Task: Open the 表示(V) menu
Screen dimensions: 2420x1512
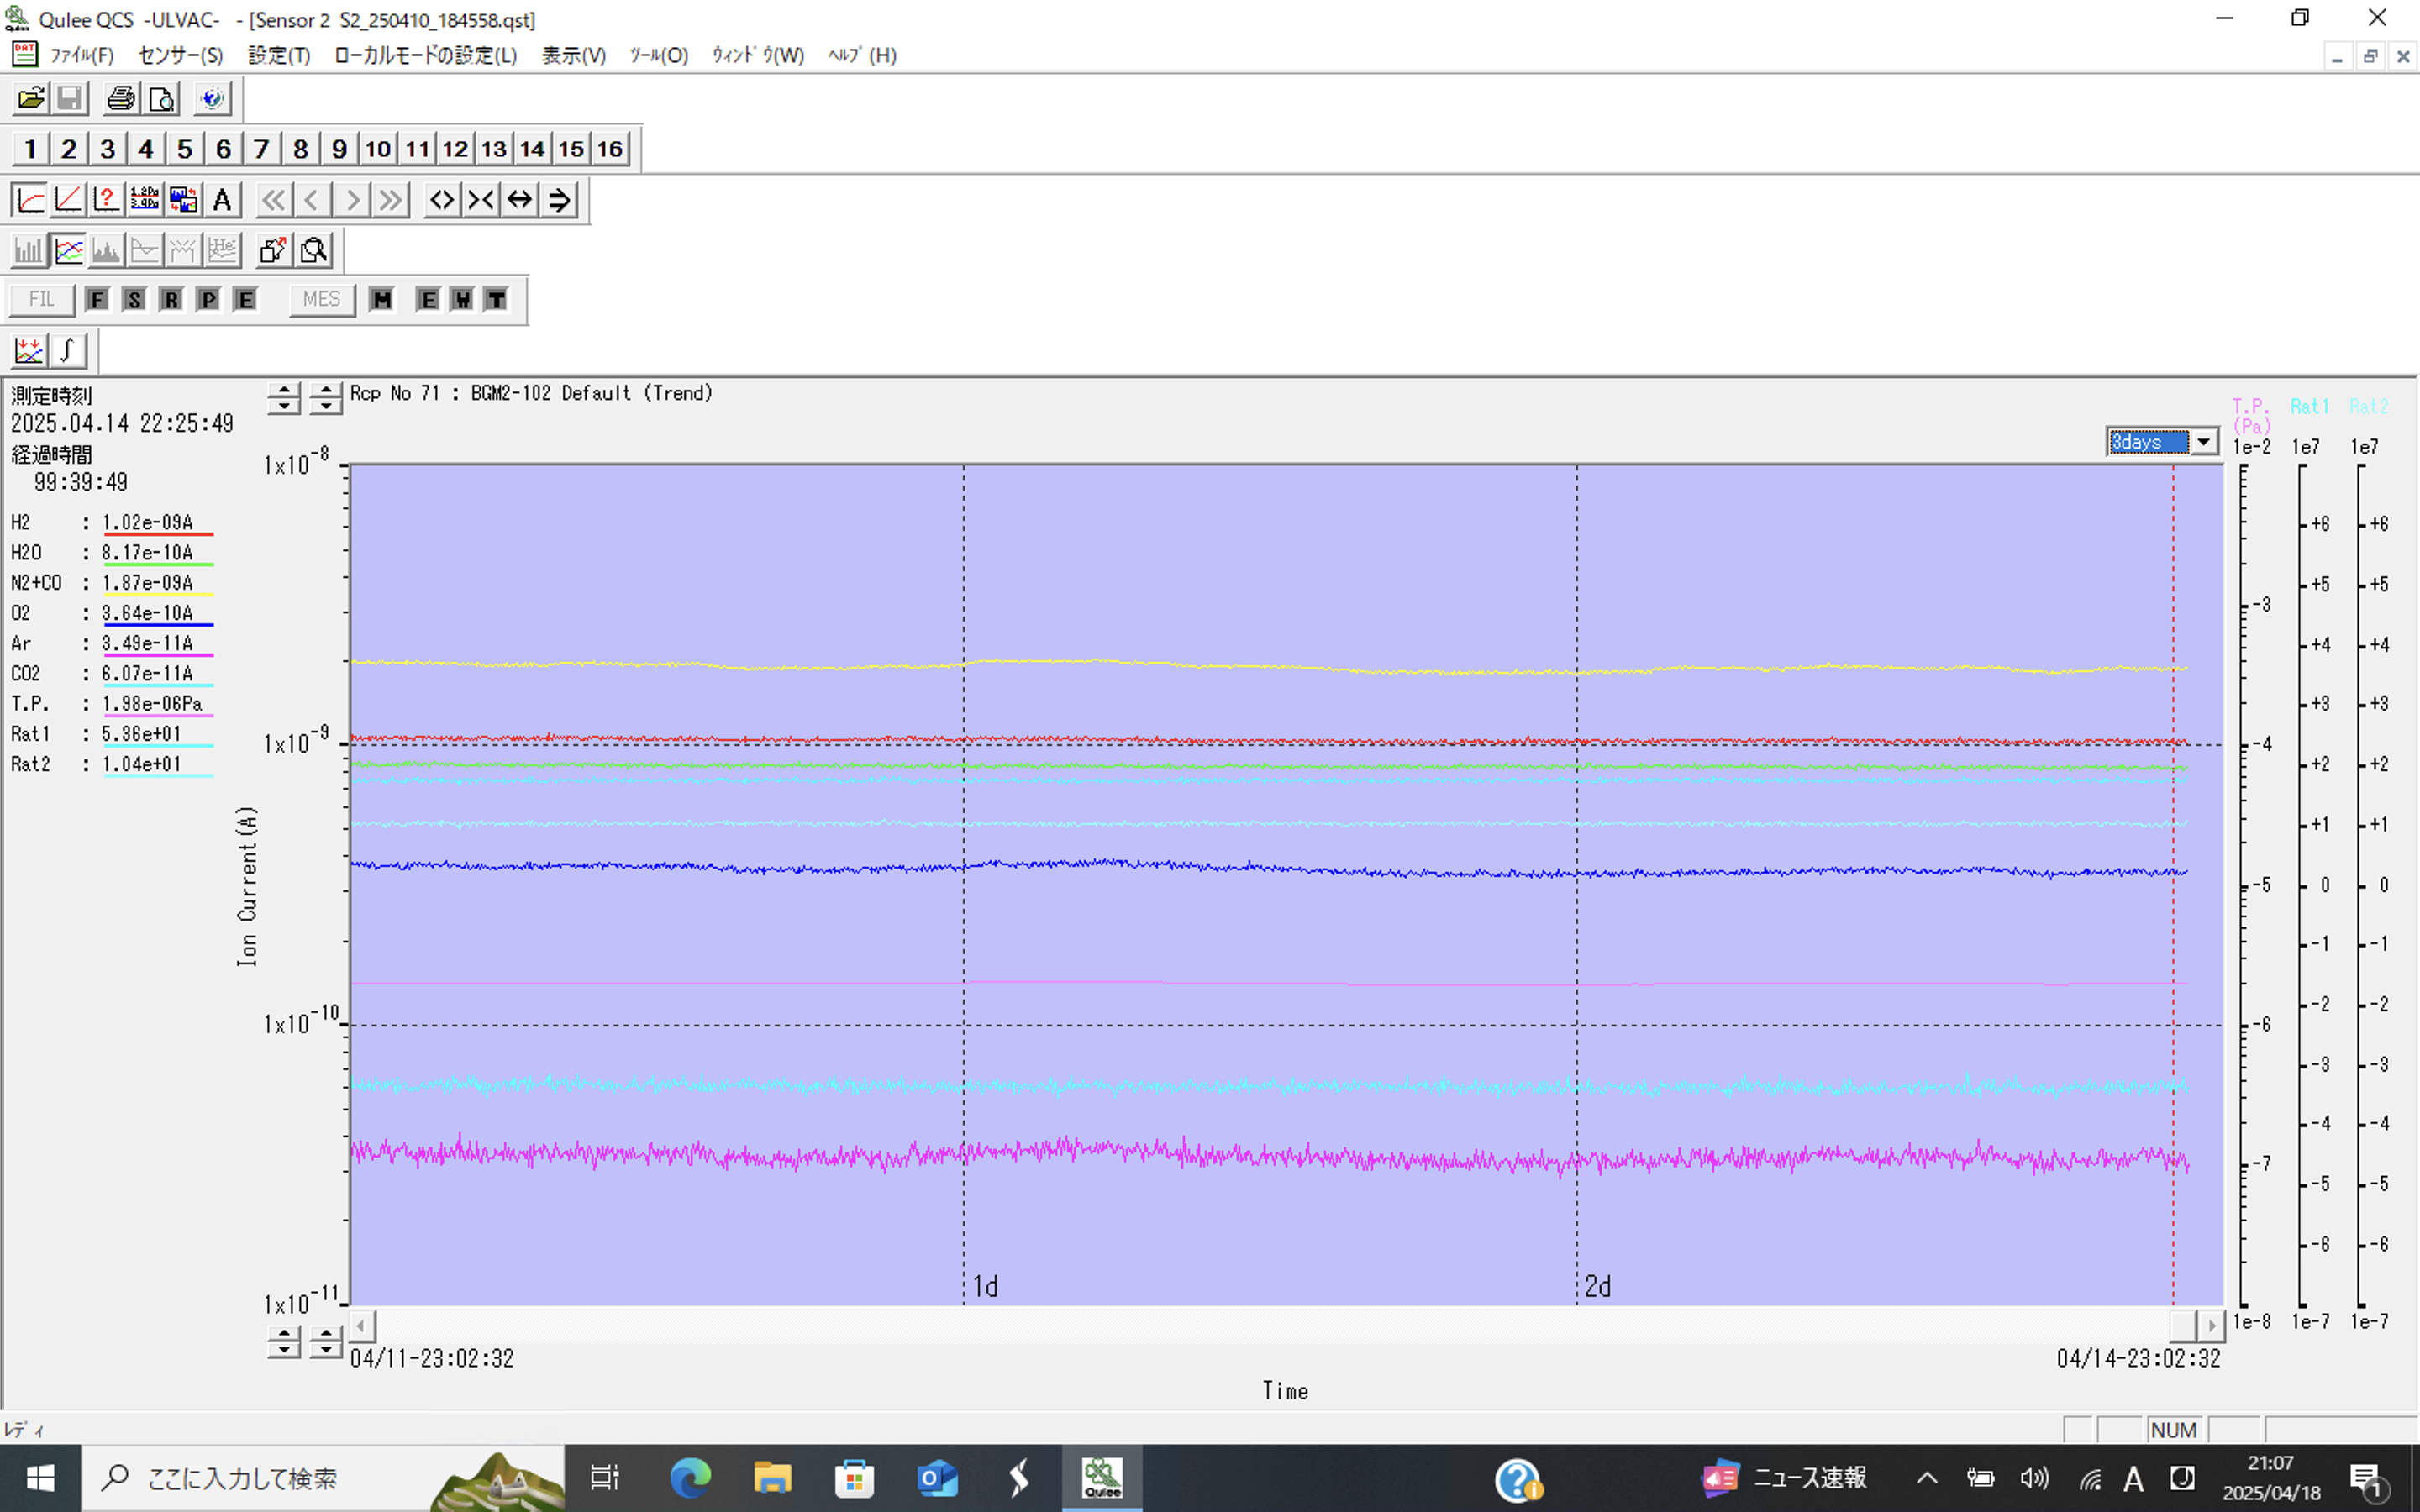Action: [x=574, y=55]
